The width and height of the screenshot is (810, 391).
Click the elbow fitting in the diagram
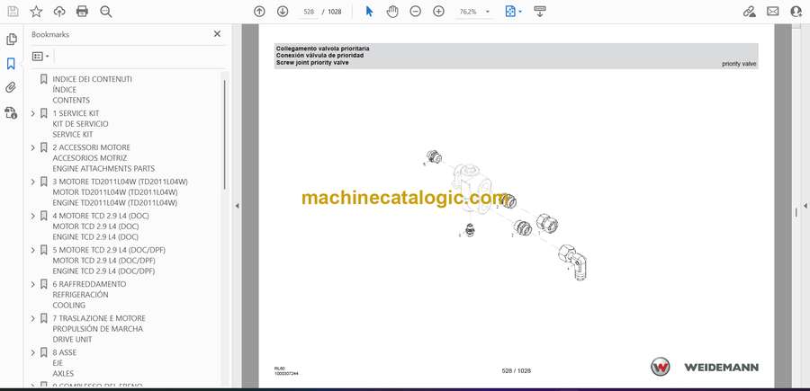click(574, 263)
